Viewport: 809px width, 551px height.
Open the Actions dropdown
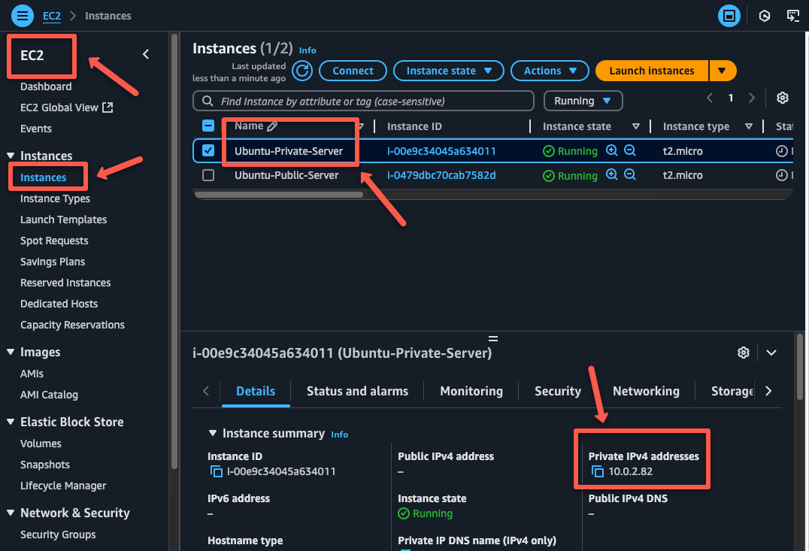pyautogui.click(x=550, y=71)
